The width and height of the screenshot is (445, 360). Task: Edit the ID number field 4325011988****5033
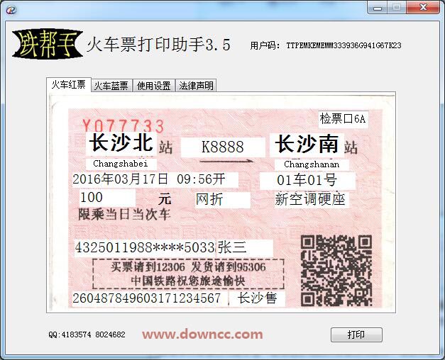point(145,248)
